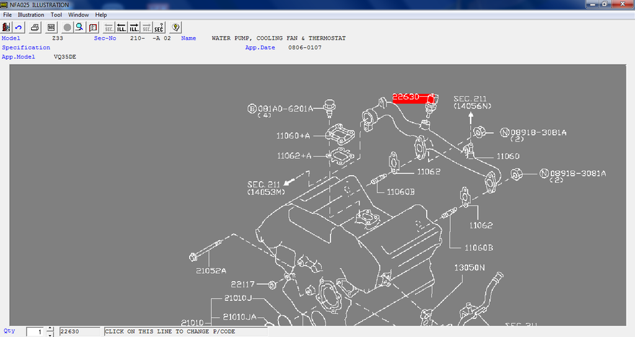Open help via lightbulb question icon
The width and height of the screenshot is (635, 337).
[x=176, y=27]
